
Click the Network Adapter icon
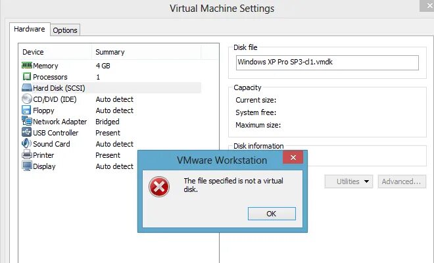point(27,122)
